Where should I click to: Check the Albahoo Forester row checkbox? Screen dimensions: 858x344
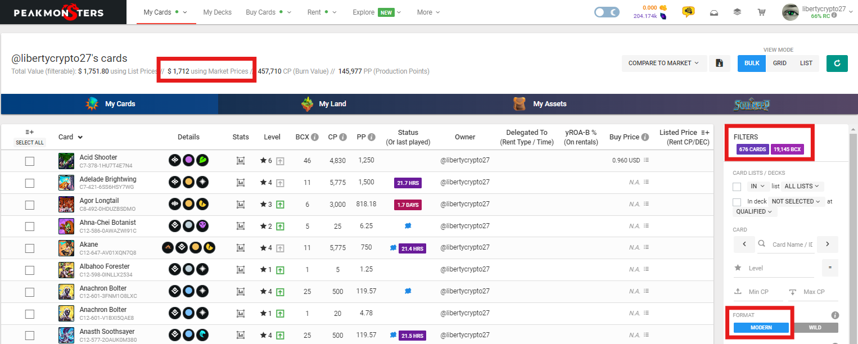point(30,270)
